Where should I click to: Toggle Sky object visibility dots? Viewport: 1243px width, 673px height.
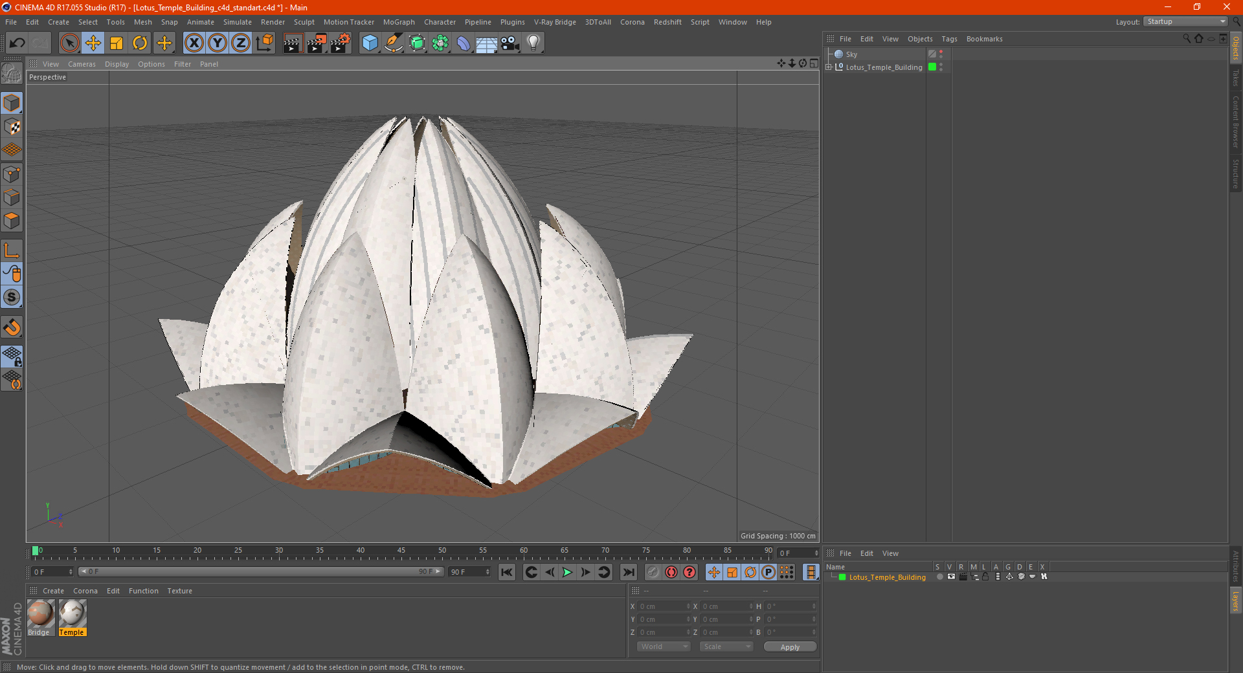click(941, 54)
